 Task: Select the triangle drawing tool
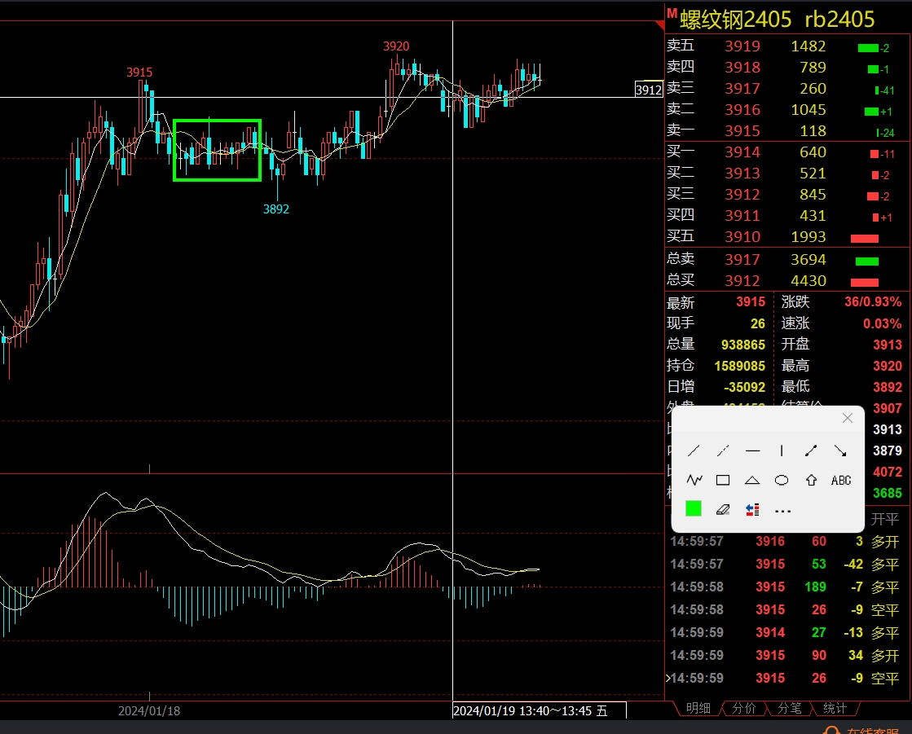(x=752, y=480)
